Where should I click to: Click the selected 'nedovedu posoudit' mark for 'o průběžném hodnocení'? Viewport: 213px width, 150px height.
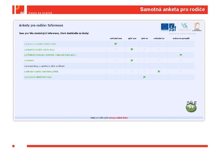coord(181,55)
